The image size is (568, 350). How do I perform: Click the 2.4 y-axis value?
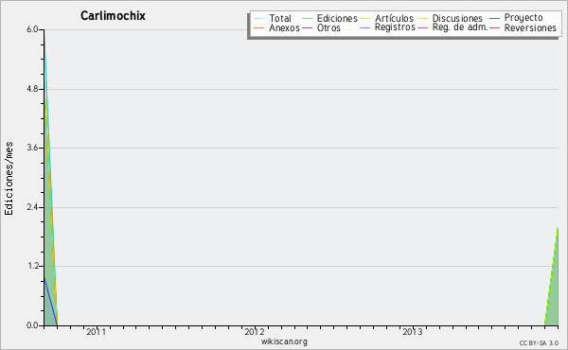(32, 207)
